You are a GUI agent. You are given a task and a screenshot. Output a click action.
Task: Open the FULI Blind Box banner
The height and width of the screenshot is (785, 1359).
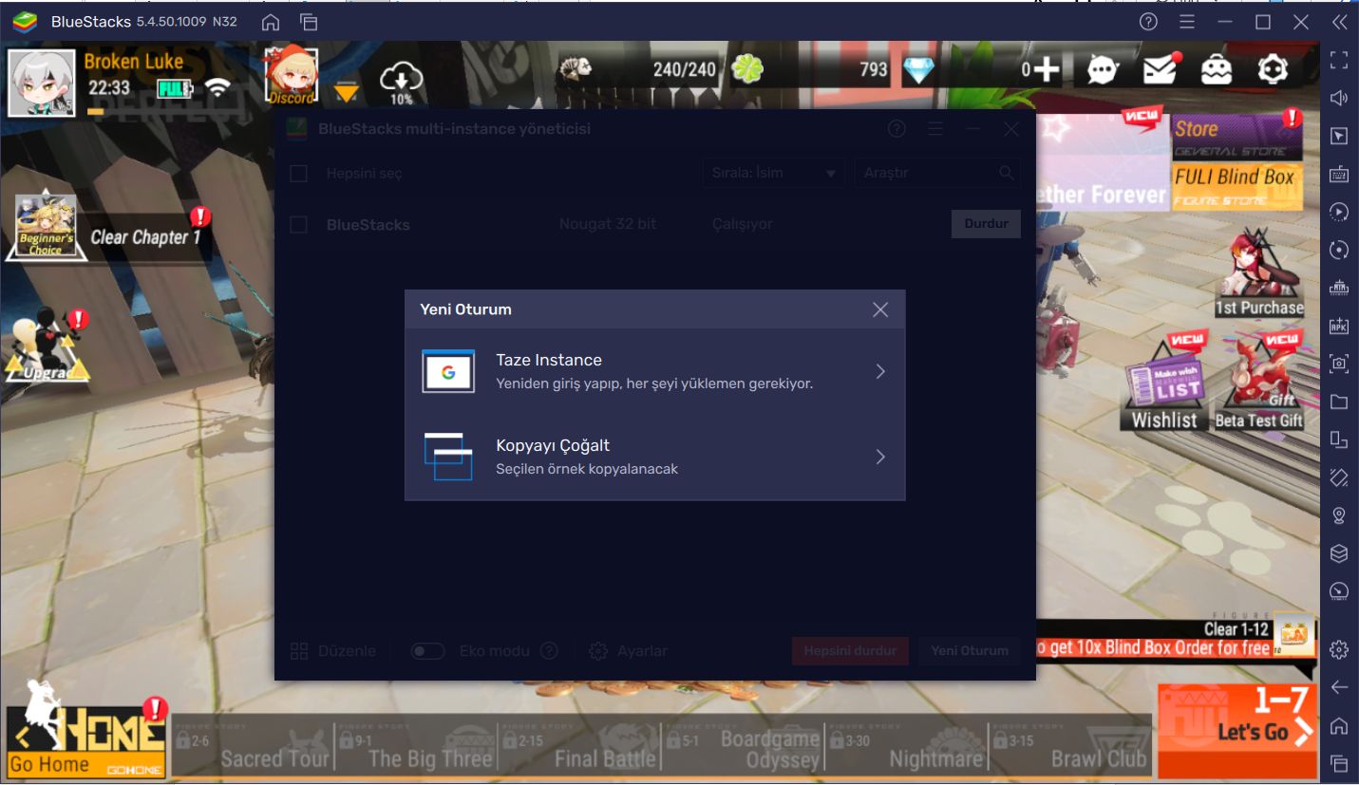[1237, 186]
